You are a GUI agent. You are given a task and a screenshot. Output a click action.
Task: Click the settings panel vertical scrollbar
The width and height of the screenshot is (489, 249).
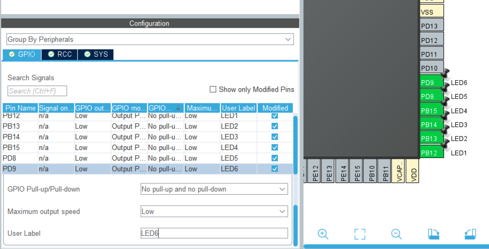tap(295, 225)
